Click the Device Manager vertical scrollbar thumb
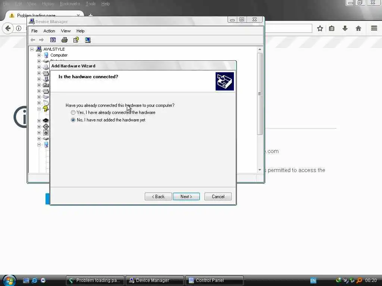The width and height of the screenshot is (382, 286). pyautogui.click(x=260, y=93)
